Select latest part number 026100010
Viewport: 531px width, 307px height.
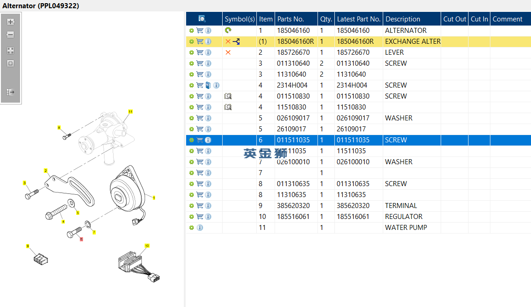coord(353,162)
